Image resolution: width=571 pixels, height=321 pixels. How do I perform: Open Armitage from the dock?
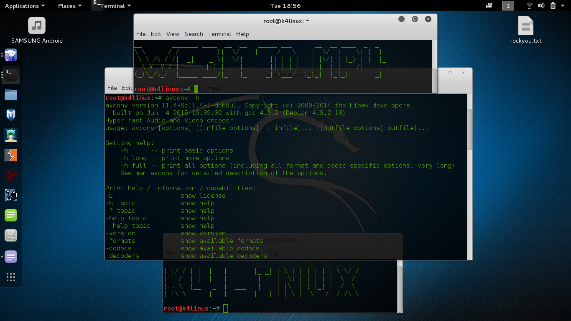(x=11, y=135)
